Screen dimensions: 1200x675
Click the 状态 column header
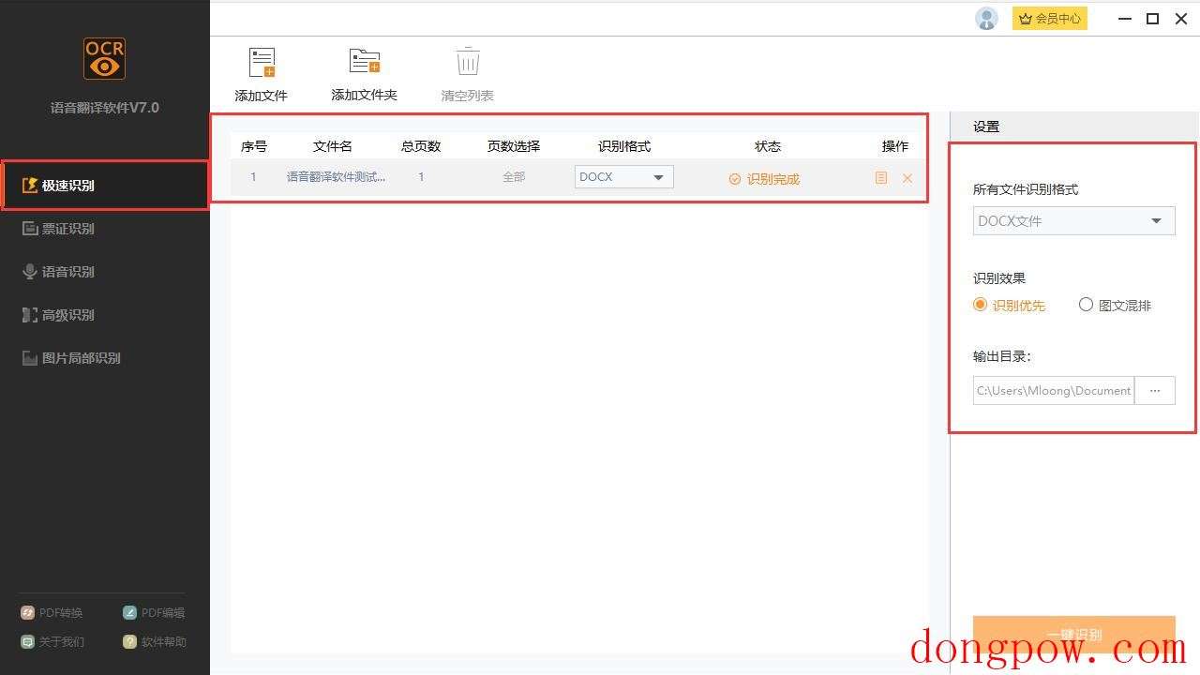pos(768,146)
